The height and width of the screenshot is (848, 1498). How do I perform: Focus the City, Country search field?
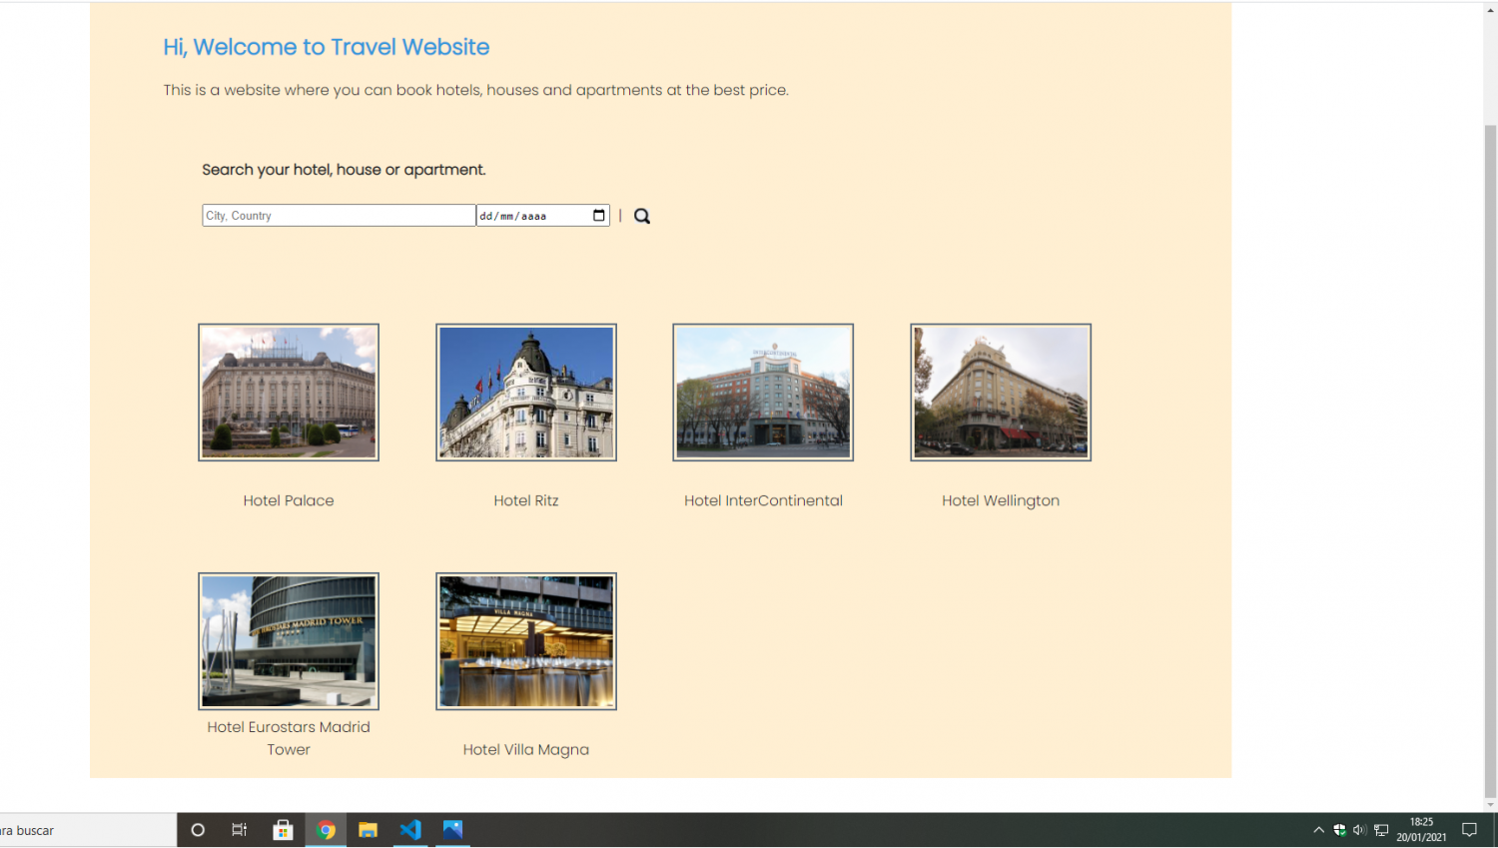tap(339, 215)
